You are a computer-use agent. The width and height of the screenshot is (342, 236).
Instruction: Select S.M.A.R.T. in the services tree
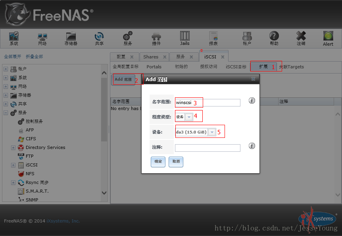pos(37,191)
